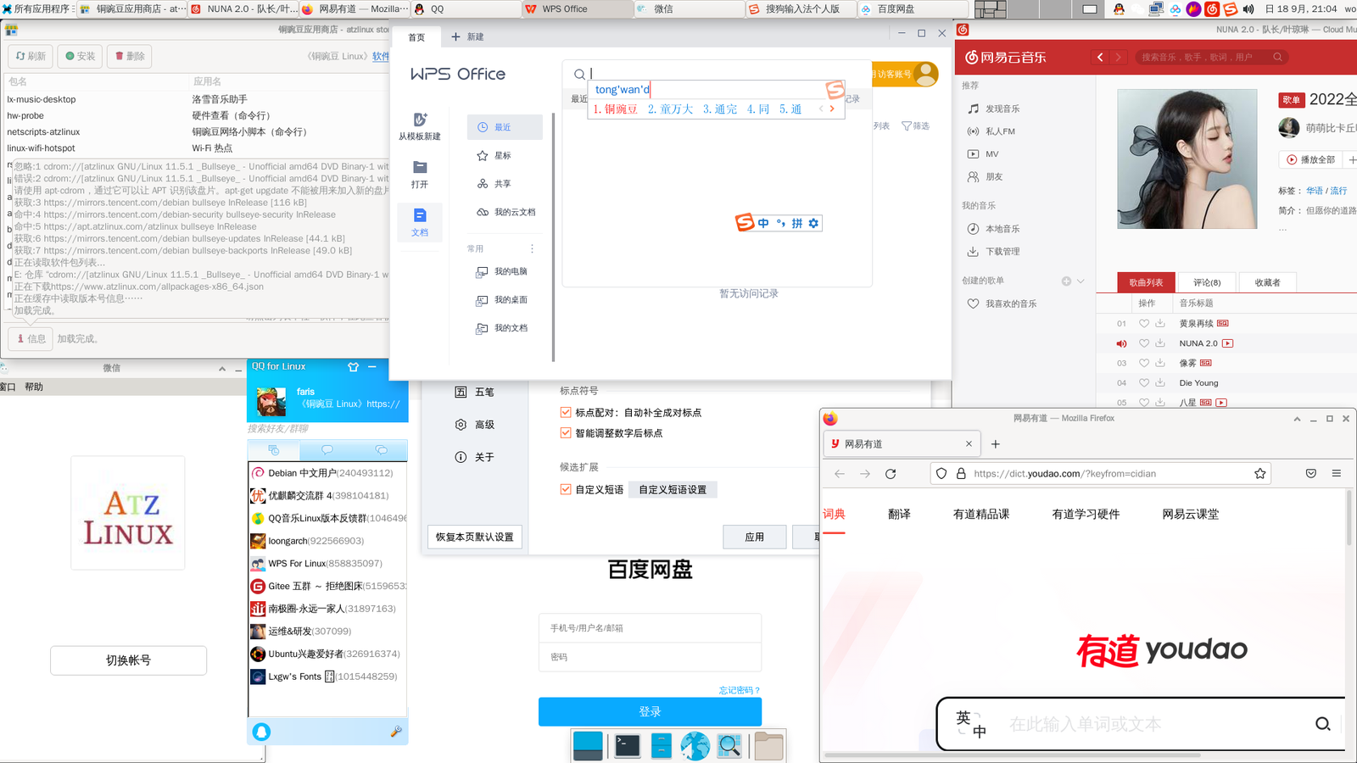Click the 筛选 filter icon in WPS
Viewport: 1357px width, 763px height.
tap(907, 126)
